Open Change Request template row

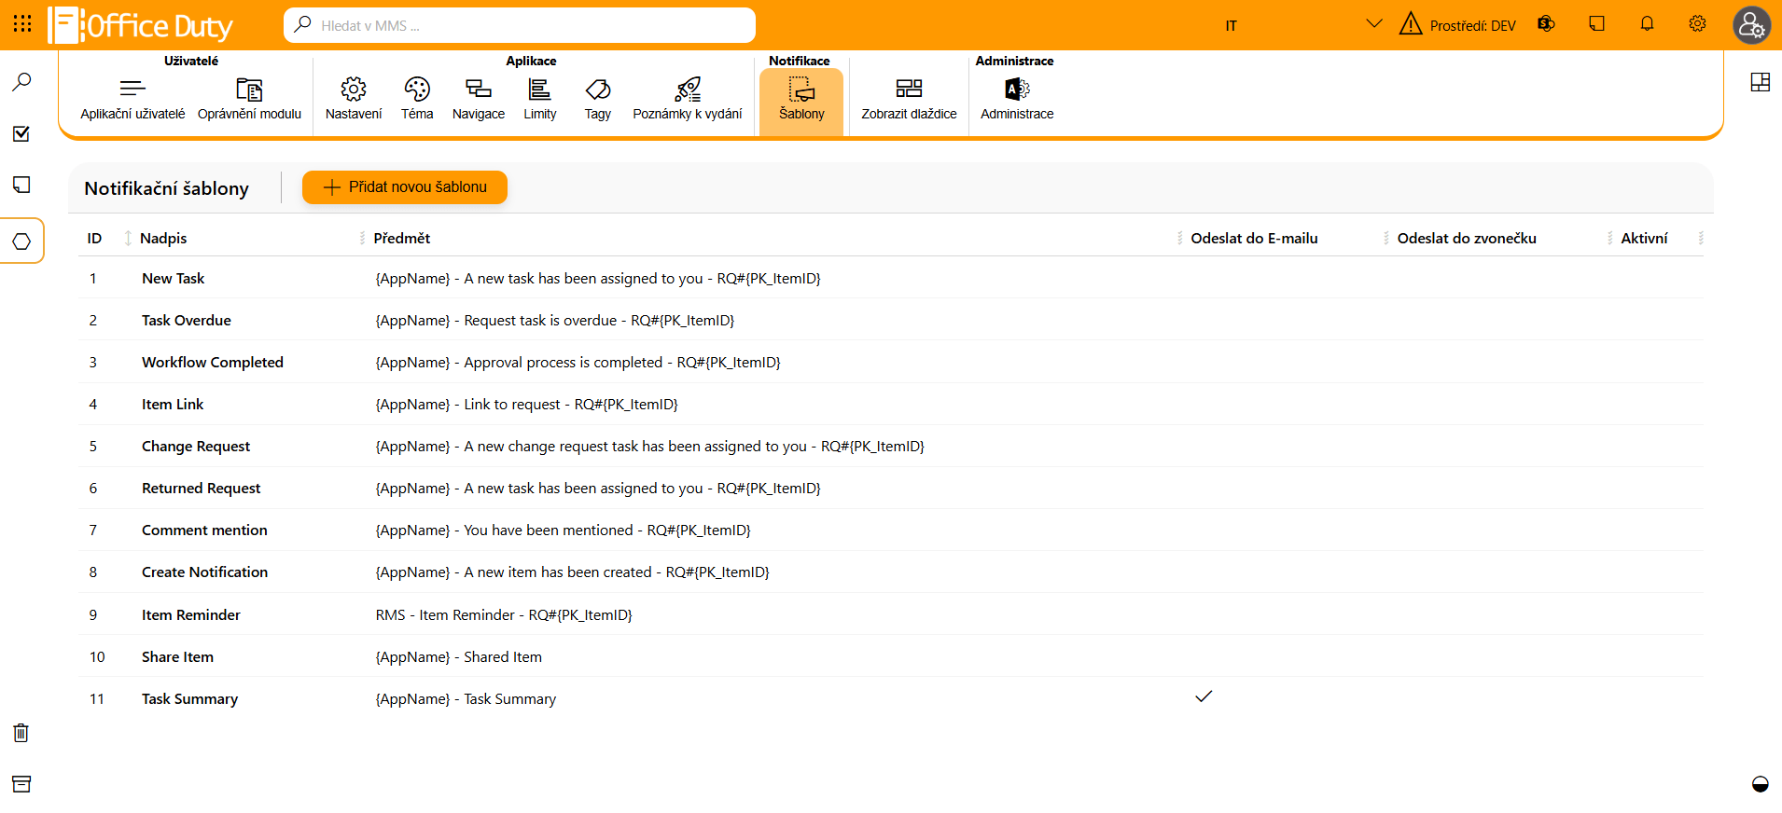[x=891, y=446]
